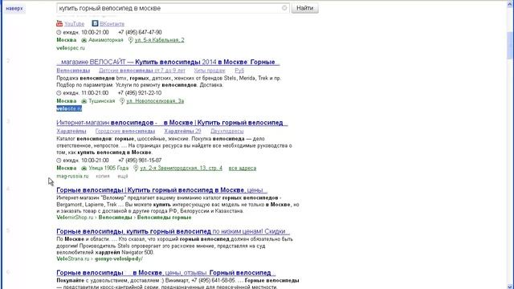Screen dimensions: 514x289
Task: Click phone number +7 (495) 921-22-10
Action: pos(140,93)
